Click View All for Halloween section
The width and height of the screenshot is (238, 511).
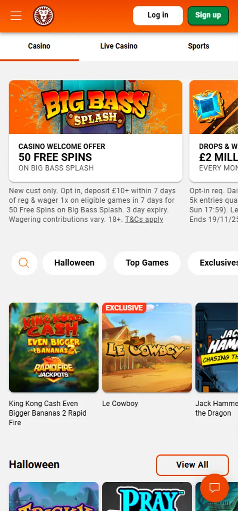(192, 465)
